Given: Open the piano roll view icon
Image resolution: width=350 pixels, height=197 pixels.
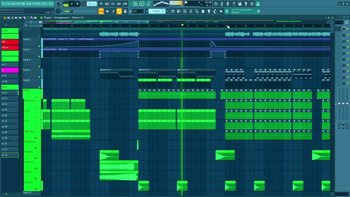Looking at the screenshot, I should pyautogui.click(x=179, y=11).
